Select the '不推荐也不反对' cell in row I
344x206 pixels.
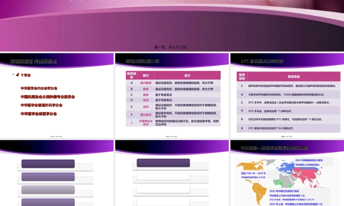[146, 123]
